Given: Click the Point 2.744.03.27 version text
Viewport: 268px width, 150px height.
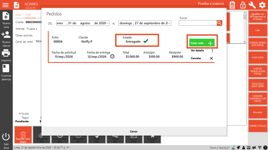Looking at the screenshot, I should pyautogui.click(x=220, y=148).
